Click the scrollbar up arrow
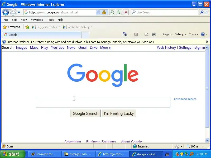 (207, 47)
